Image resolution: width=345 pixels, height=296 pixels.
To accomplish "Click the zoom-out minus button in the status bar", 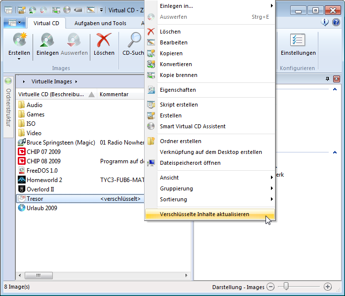I will click(270, 287).
